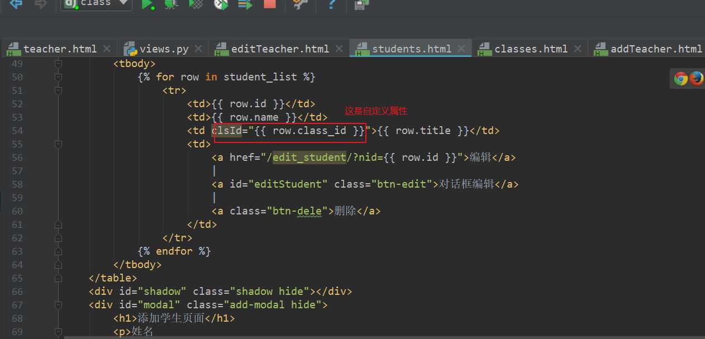Screen dimensions: 705x339
Task: Click the grey forward navigation arrow
Action: click(x=41, y=4)
